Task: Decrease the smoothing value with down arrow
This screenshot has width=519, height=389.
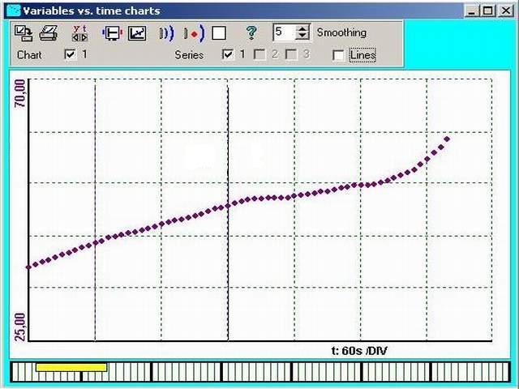Action: [302, 36]
